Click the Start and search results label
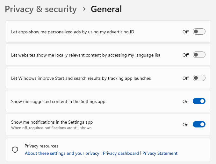The image size is (216, 164). [81, 78]
